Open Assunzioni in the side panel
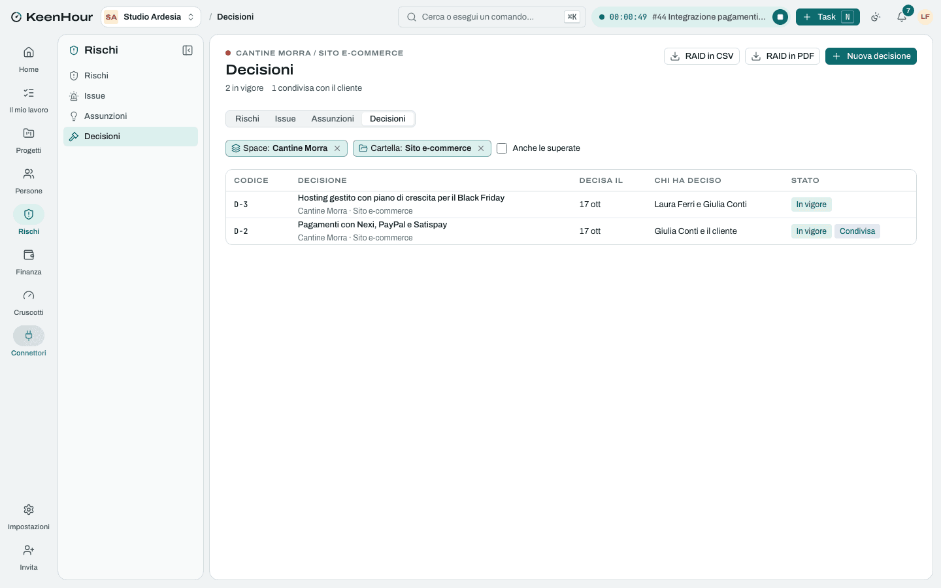Screen dimensions: 941x588 (131, 116)
